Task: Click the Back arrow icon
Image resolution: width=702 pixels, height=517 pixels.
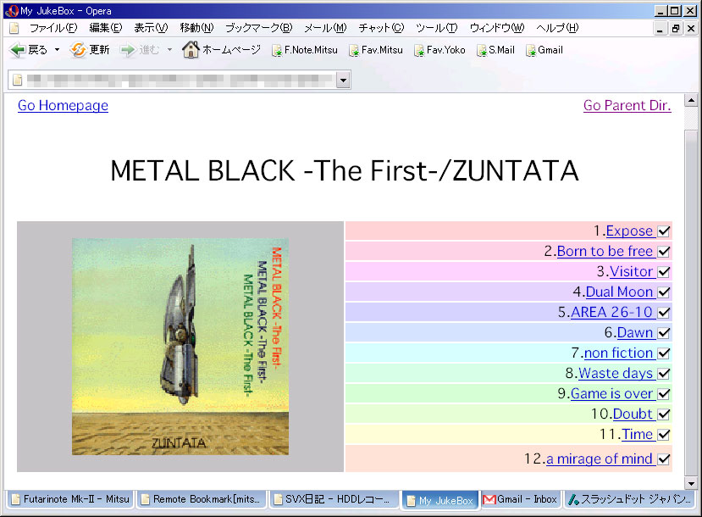Action: 18,50
